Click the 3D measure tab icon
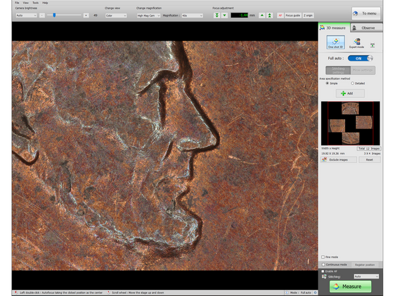 point(322,28)
